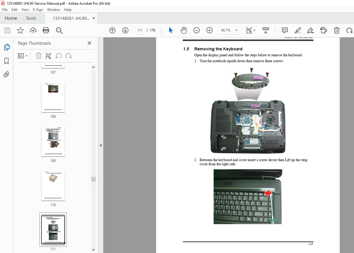The width and height of the screenshot is (354, 253).
Task: Activate the hand pan tool
Action: pyautogui.click(x=184, y=30)
